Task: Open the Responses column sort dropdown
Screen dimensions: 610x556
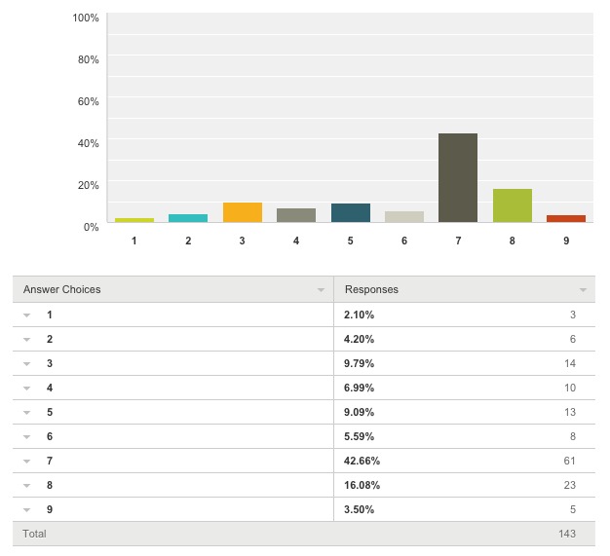Action: pos(583,290)
